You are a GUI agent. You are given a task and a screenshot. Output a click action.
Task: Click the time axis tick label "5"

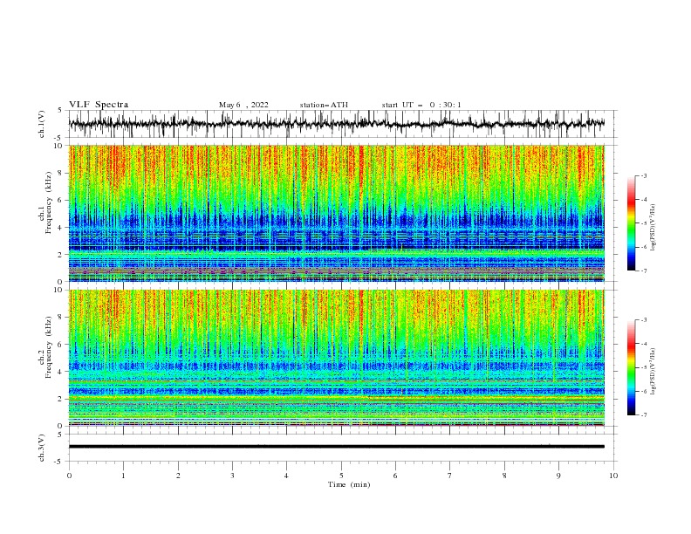point(341,476)
